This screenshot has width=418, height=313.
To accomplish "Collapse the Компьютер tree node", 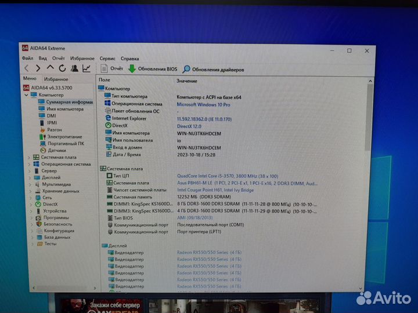I will (x=26, y=94).
